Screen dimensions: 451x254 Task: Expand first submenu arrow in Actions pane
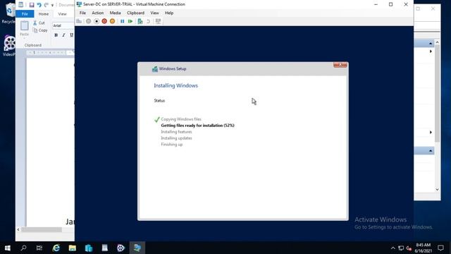pyautogui.click(x=431, y=52)
